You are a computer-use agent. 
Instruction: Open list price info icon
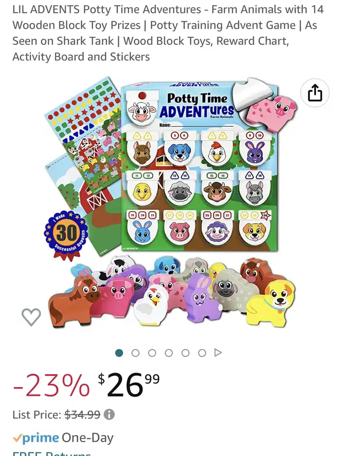tap(109, 414)
